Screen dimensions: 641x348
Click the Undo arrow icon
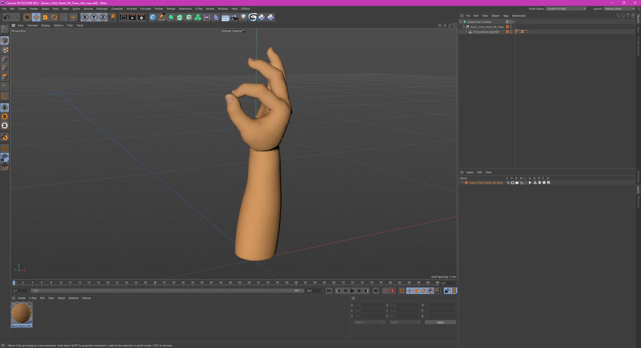(7, 17)
